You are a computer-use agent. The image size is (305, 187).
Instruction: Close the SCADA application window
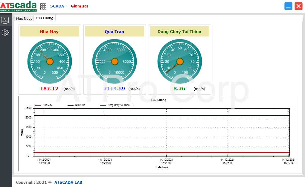[x=298, y=6]
